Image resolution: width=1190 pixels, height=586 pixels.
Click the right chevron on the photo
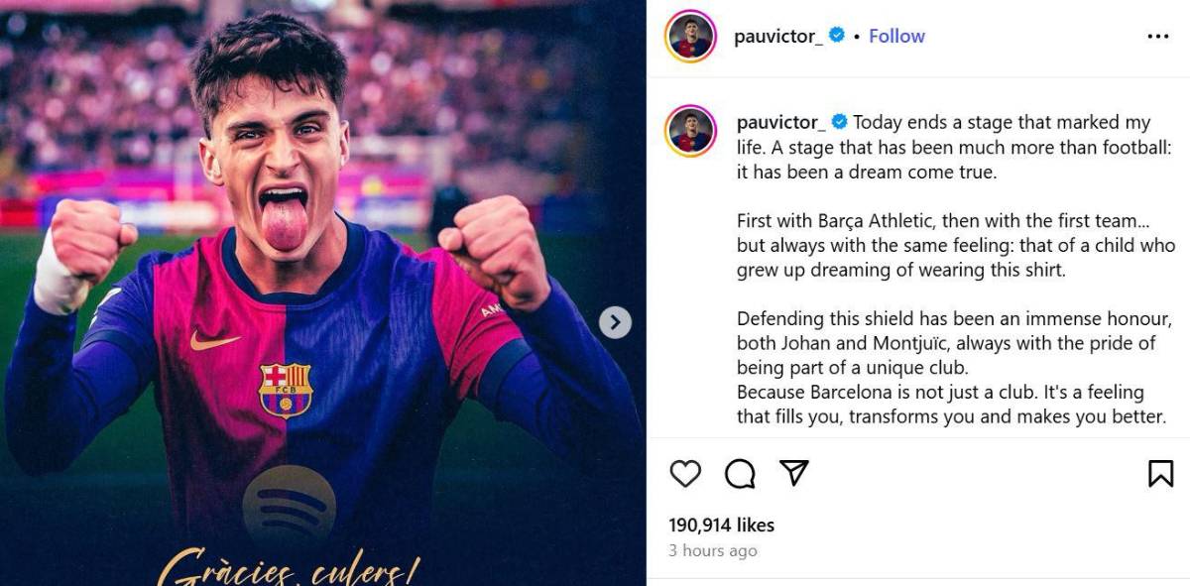tap(615, 322)
